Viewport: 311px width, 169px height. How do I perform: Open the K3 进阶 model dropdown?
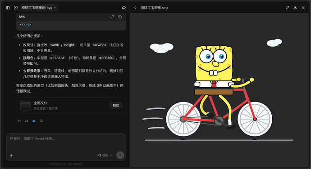tap(105, 156)
